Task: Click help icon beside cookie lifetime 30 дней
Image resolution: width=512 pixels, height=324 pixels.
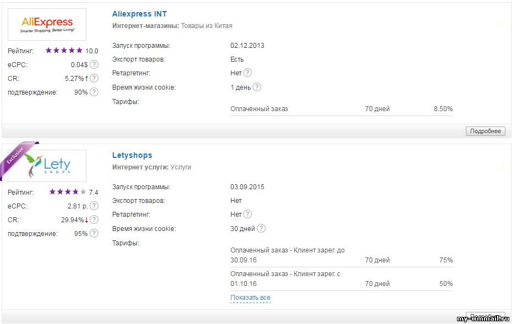Action: (261, 228)
